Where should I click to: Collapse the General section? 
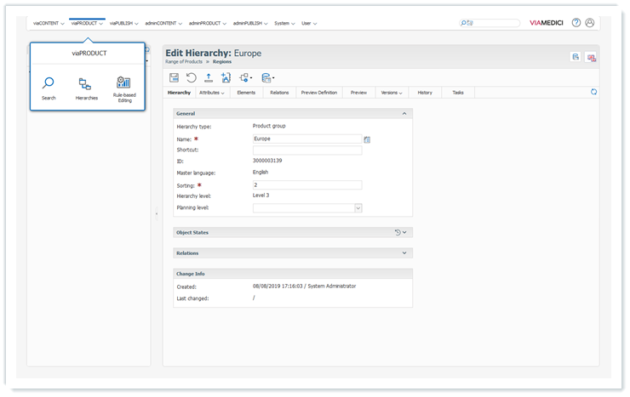[x=404, y=113]
